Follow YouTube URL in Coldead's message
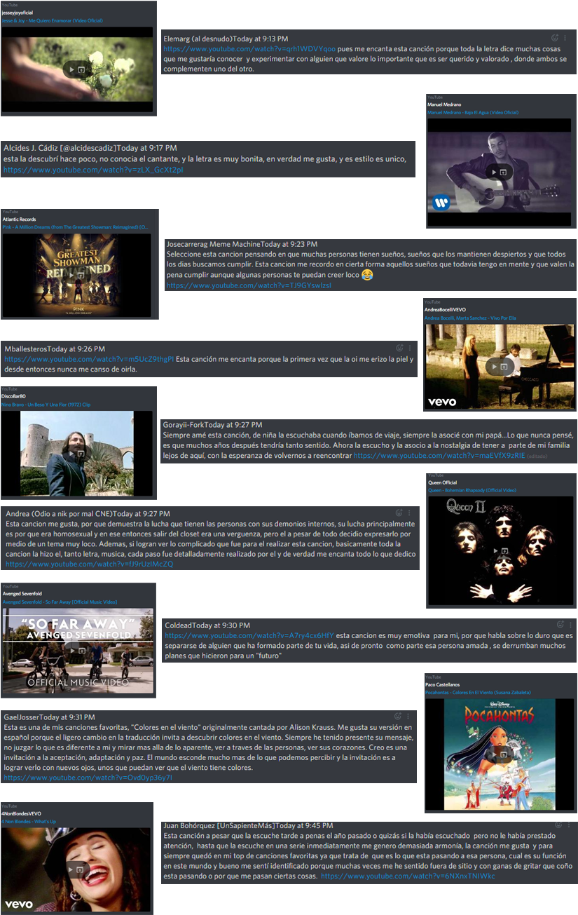This screenshot has width=578, height=915. click(x=249, y=636)
